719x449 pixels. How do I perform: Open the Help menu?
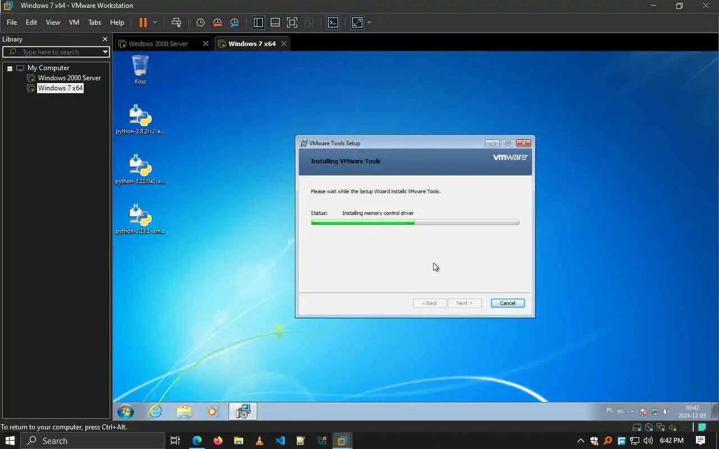117,22
